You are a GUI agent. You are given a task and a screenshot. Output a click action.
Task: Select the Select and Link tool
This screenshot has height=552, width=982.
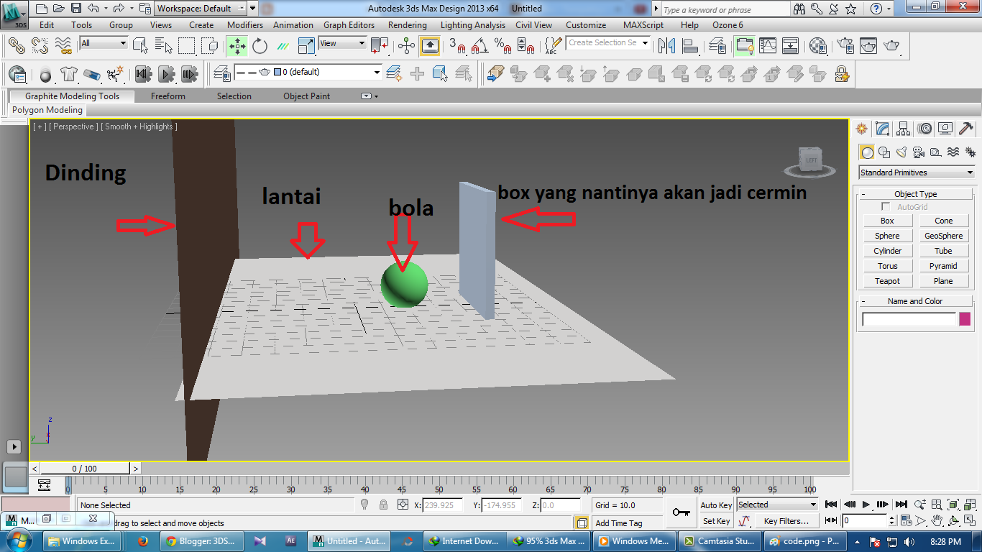pos(17,45)
